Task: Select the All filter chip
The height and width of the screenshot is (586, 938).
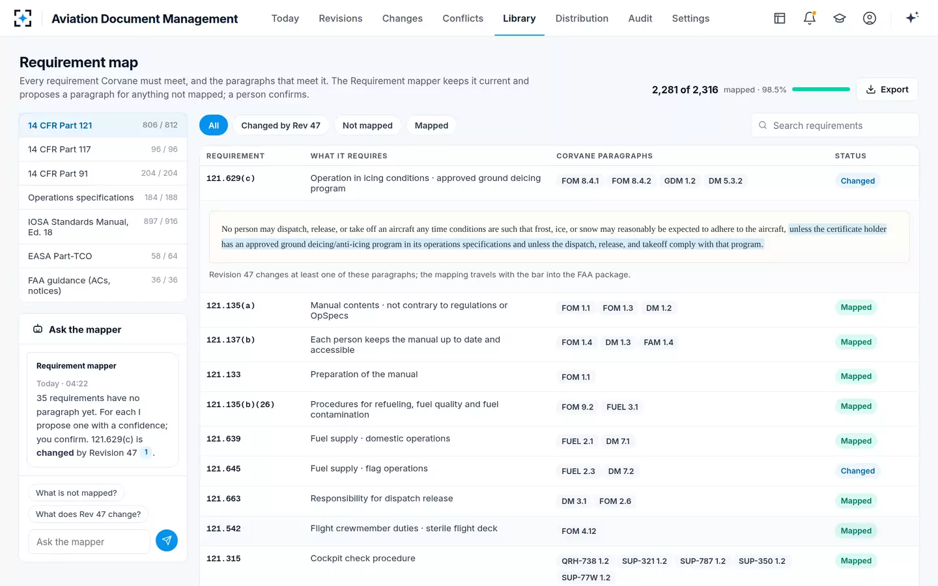Action: pyautogui.click(x=214, y=126)
